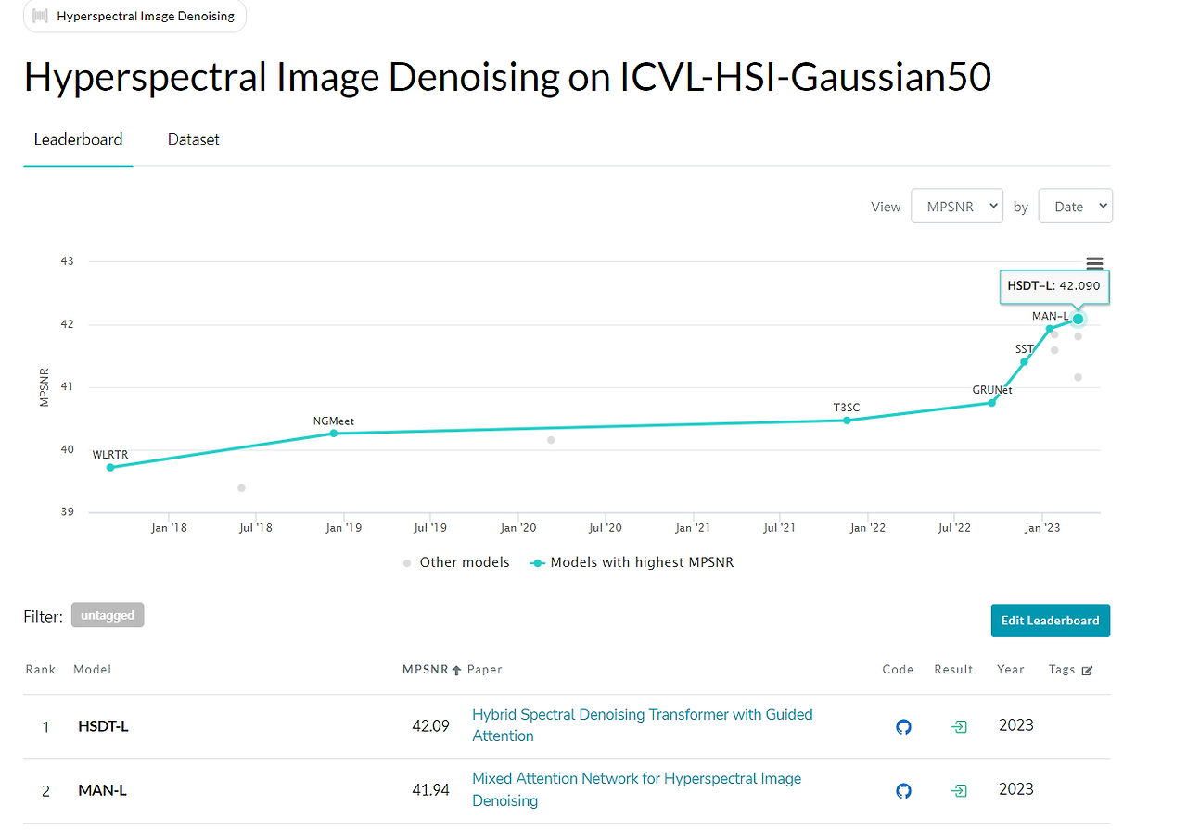Click the Result export icon for MAN-L
Screen dimensions: 1187x830
[x=959, y=790]
